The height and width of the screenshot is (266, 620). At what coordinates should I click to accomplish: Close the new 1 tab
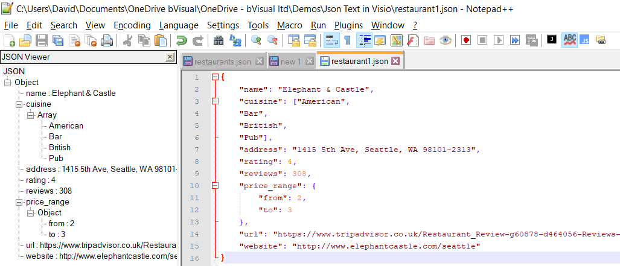pos(310,61)
